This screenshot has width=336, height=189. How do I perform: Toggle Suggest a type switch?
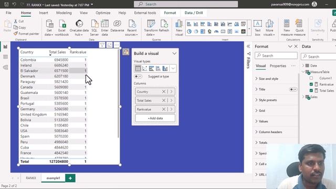click(x=138, y=77)
